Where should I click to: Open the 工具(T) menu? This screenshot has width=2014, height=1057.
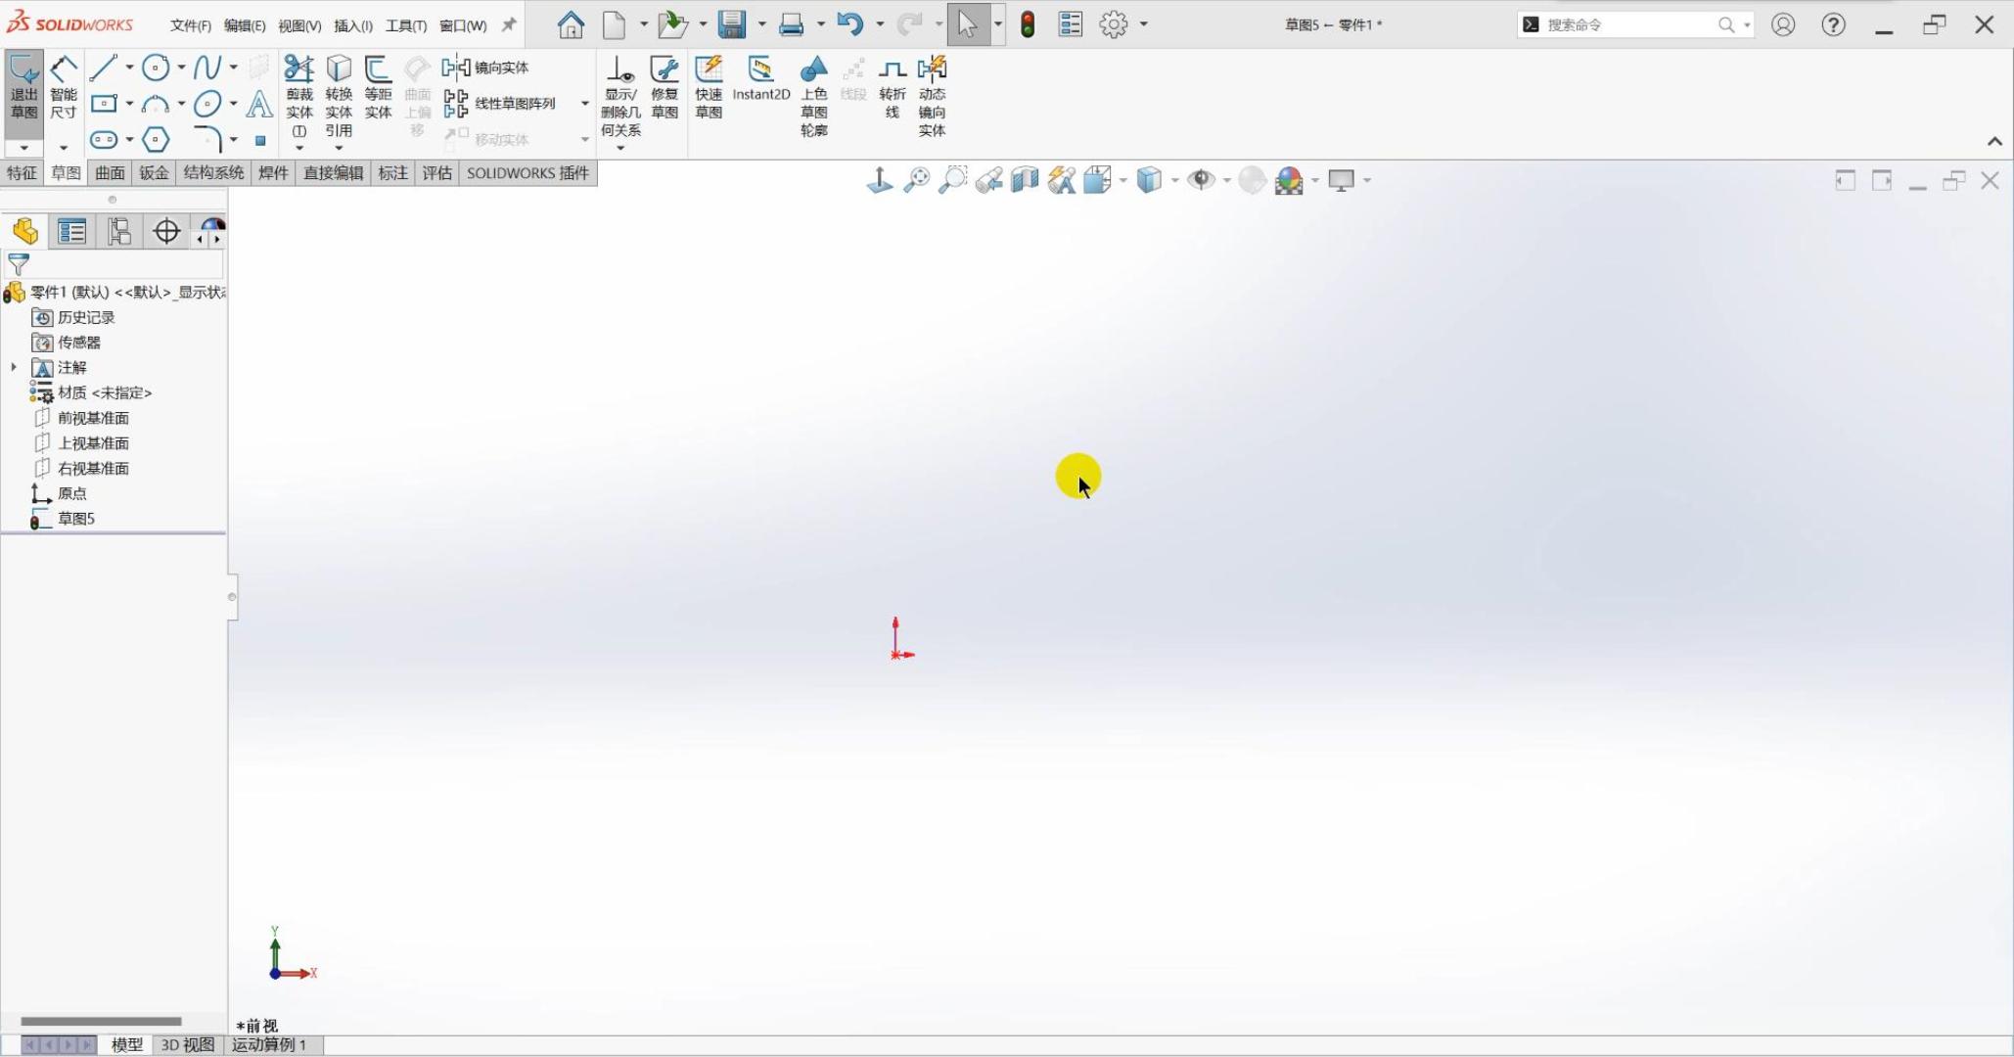(405, 25)
